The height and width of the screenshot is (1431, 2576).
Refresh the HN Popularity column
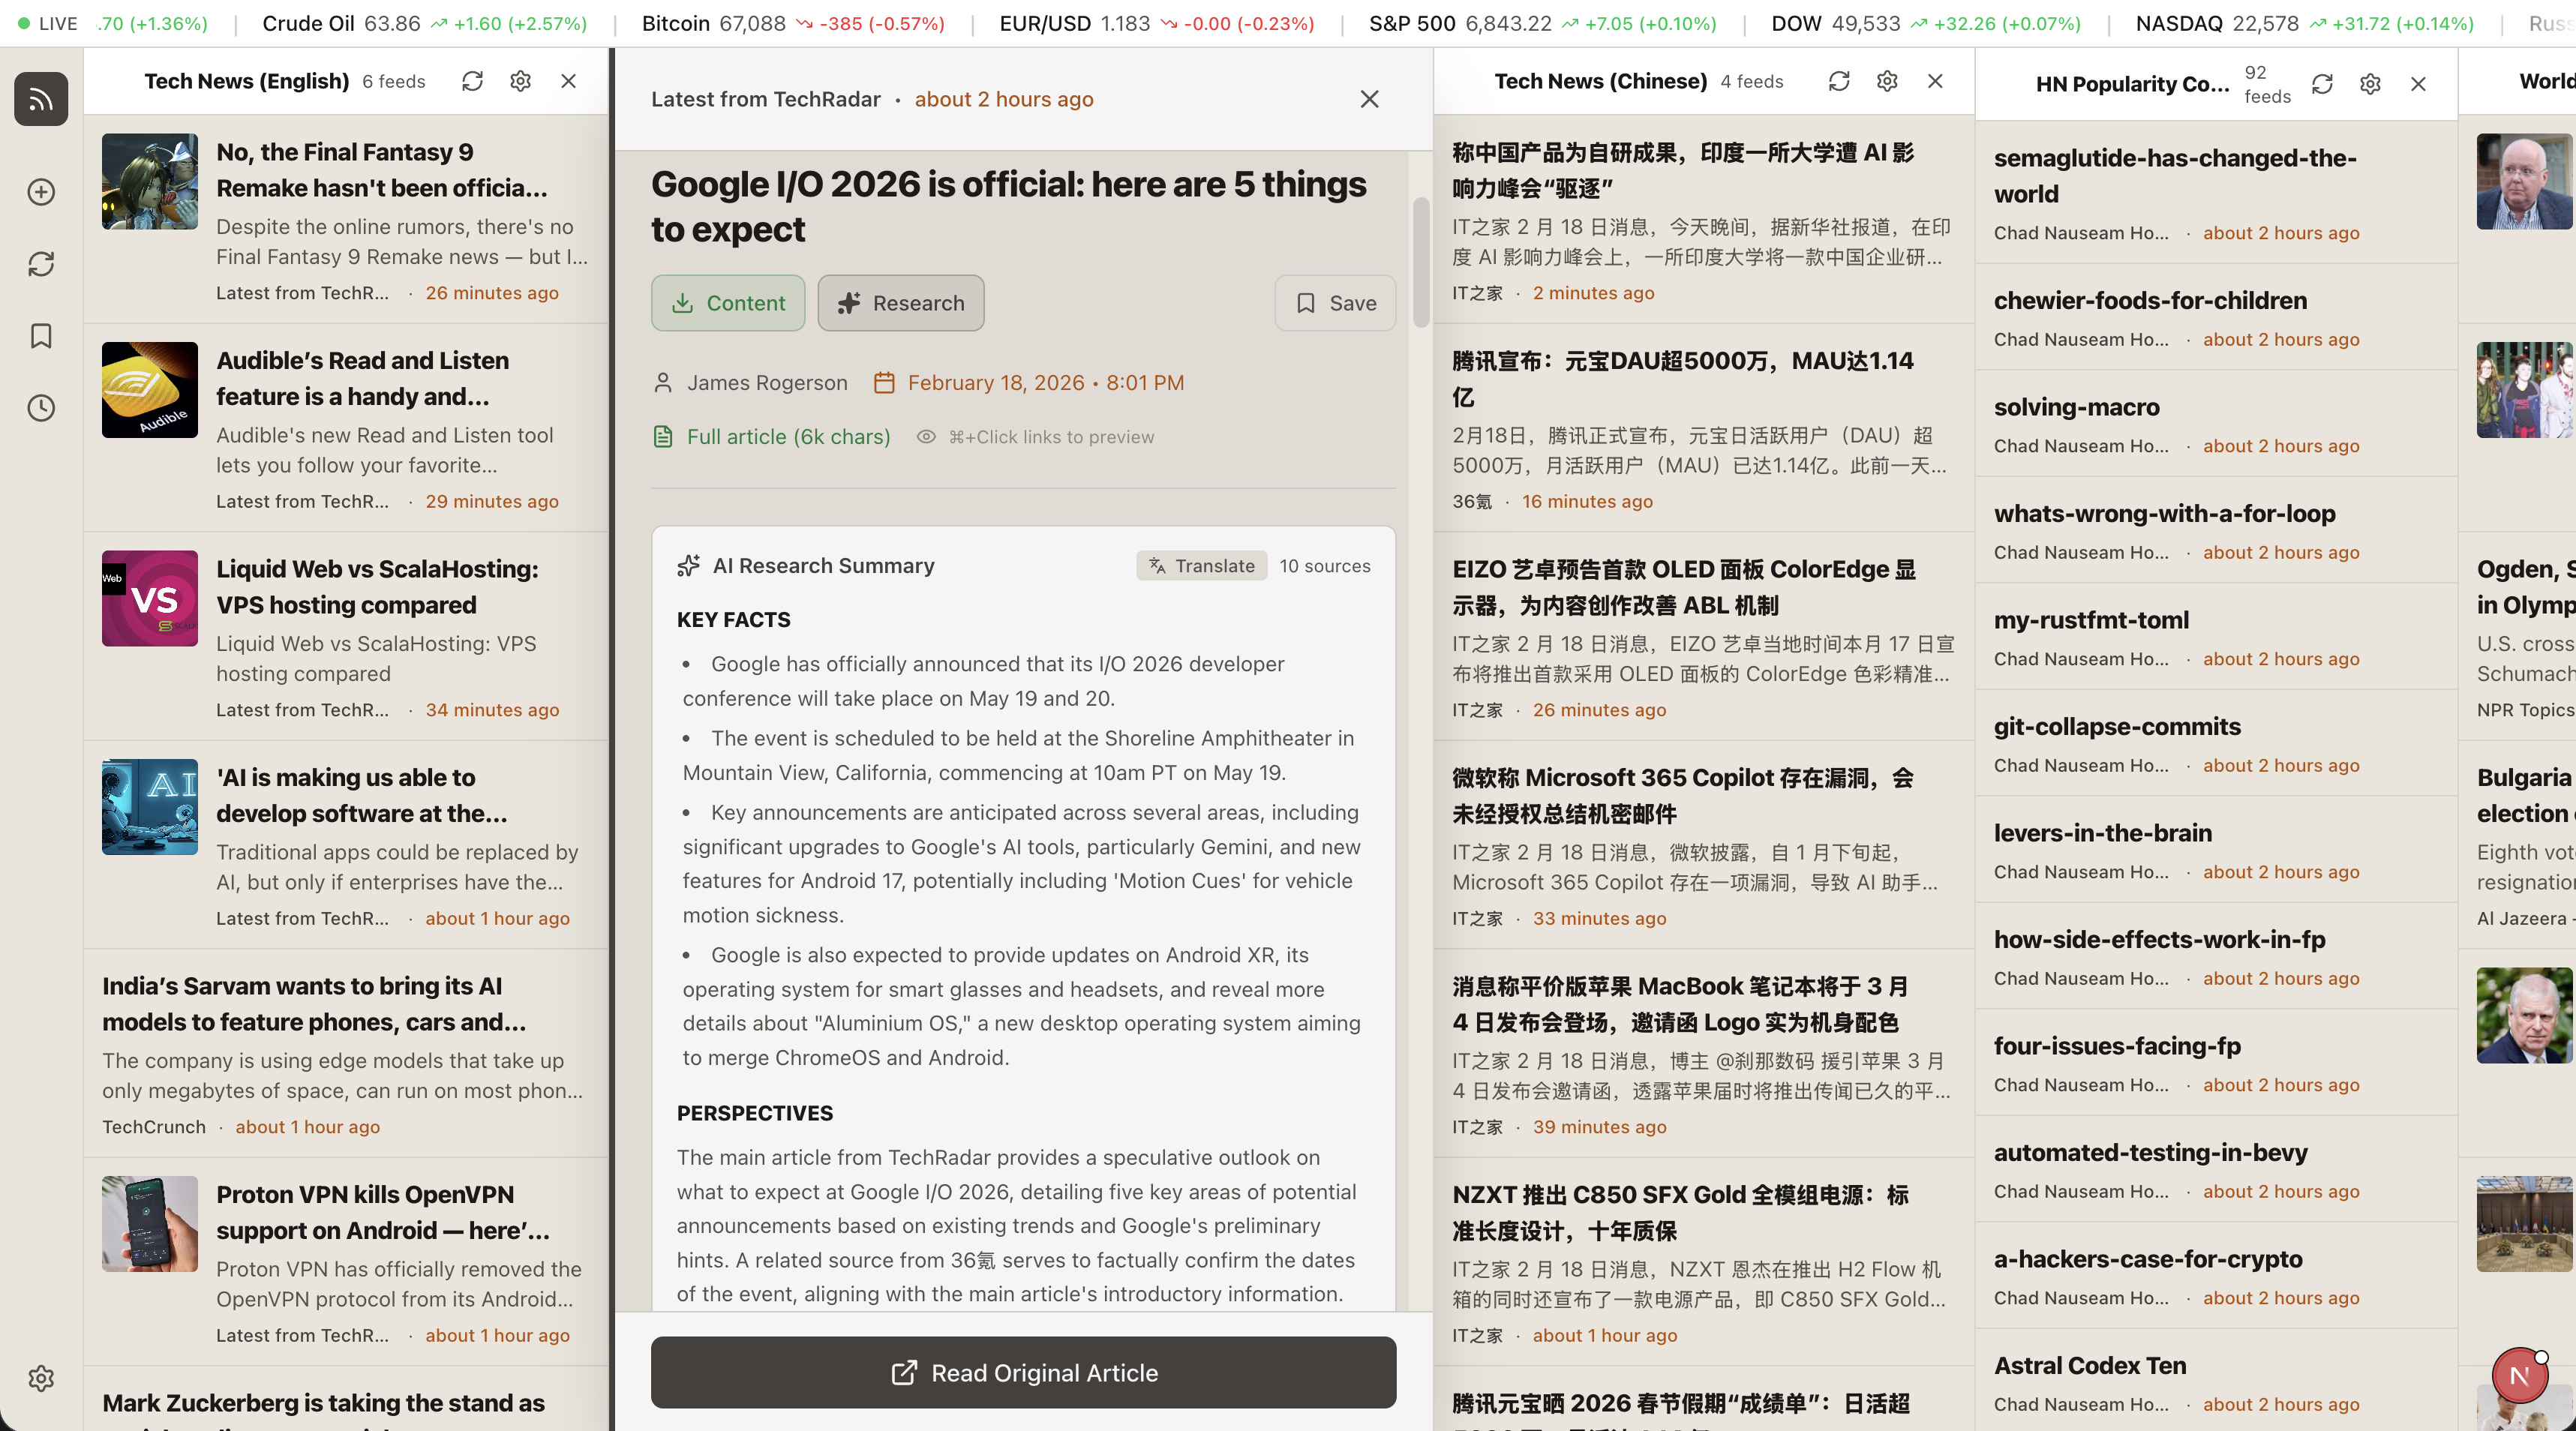pos(2322,84)
